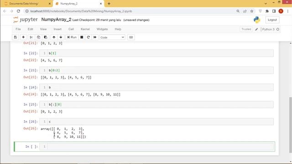Viewport: 292px width, 164px height.
Task: Paste cells below icon
Action: (46, 37)
